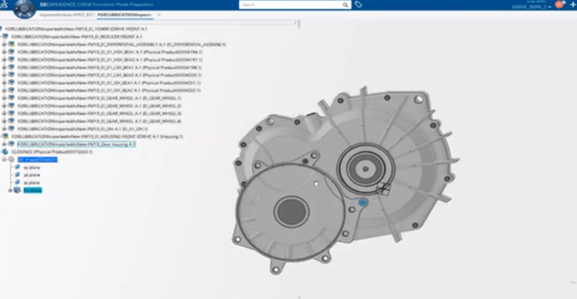Click the CLOSINGS product icon

click(5, 152)
